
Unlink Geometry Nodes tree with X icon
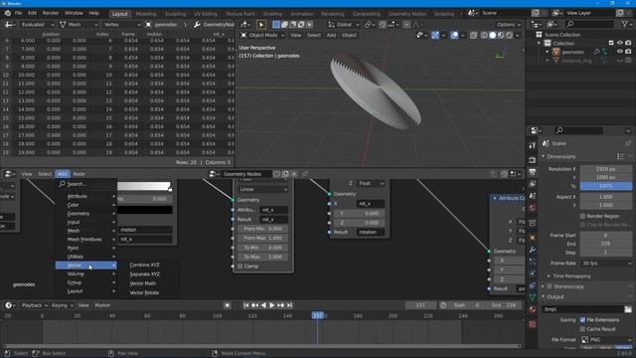tap(294, 174)
